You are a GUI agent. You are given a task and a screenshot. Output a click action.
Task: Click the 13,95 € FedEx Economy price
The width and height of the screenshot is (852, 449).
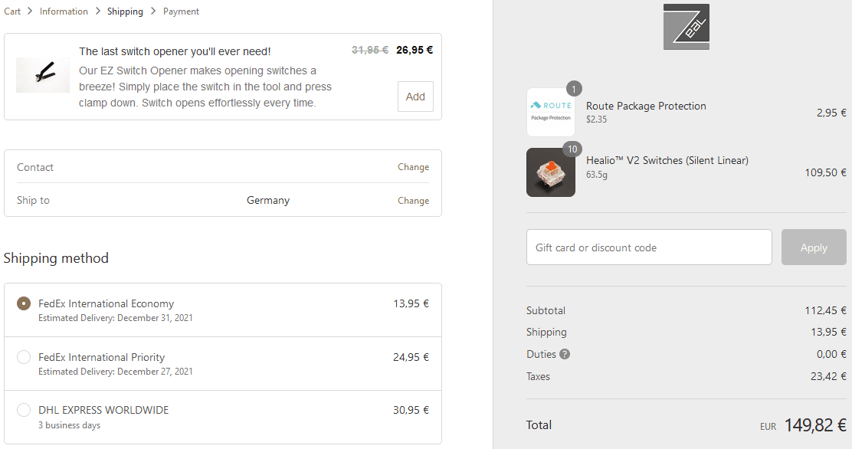pyautogui.click(x=411, y=303)
